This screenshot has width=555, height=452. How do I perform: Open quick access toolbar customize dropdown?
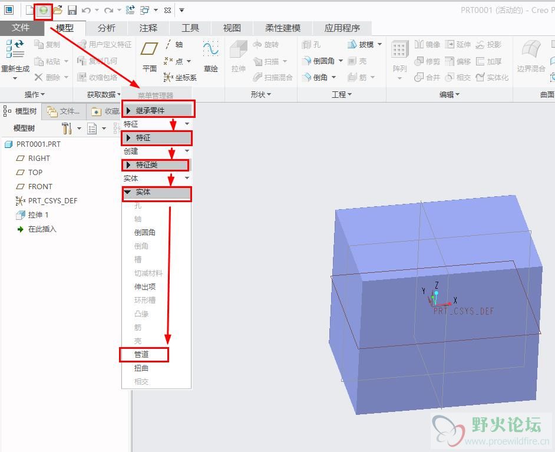pyautogui.click(x=181, y=10)
